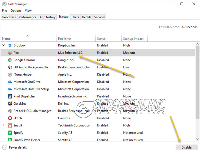200x154 pixels.
Task: Switch to the App history tab
Action: tap(47, 17)
